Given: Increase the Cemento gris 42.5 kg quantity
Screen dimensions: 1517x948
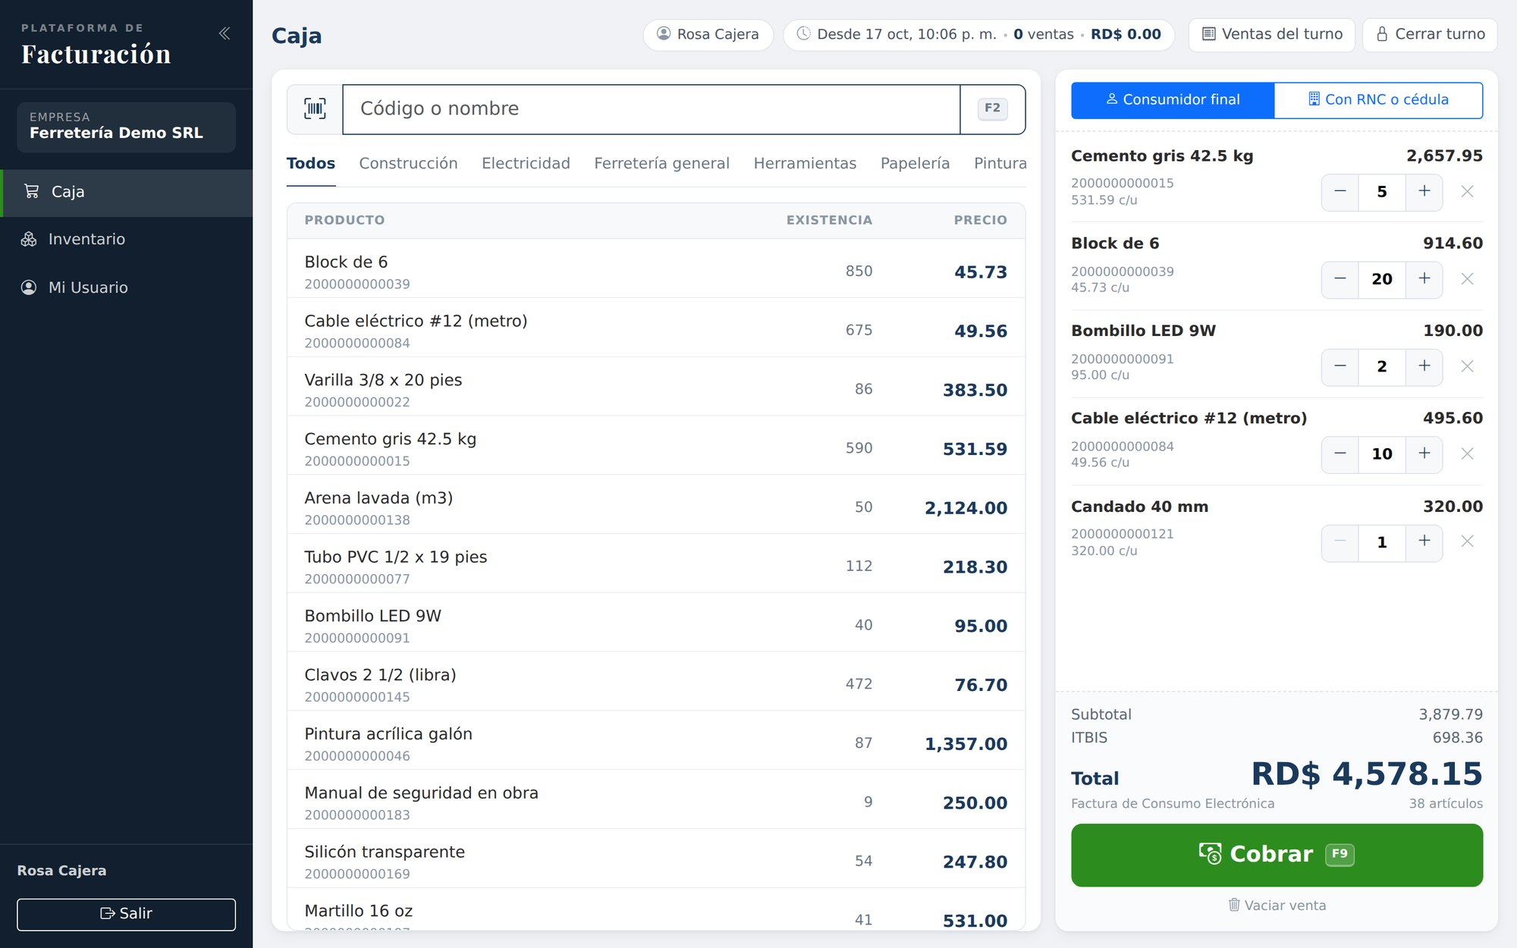Looking at the screenshot, I should click(x=1424, y=192).
